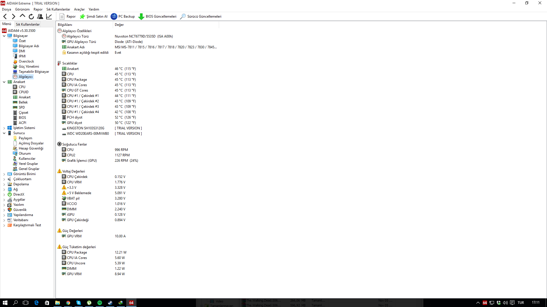Expand the Depolama node
The width and height of the screenshot is (547, 307).
pyautogui.click(x=4, y=184)
